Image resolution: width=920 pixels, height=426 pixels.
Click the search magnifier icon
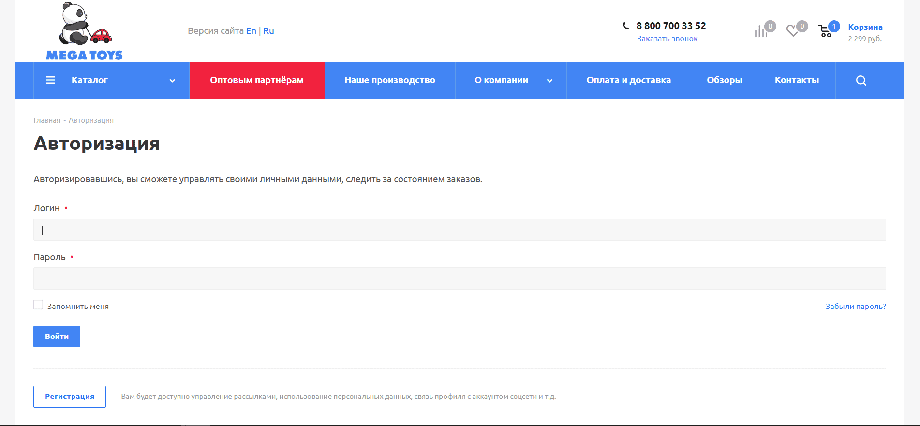(x=861, y=81)
